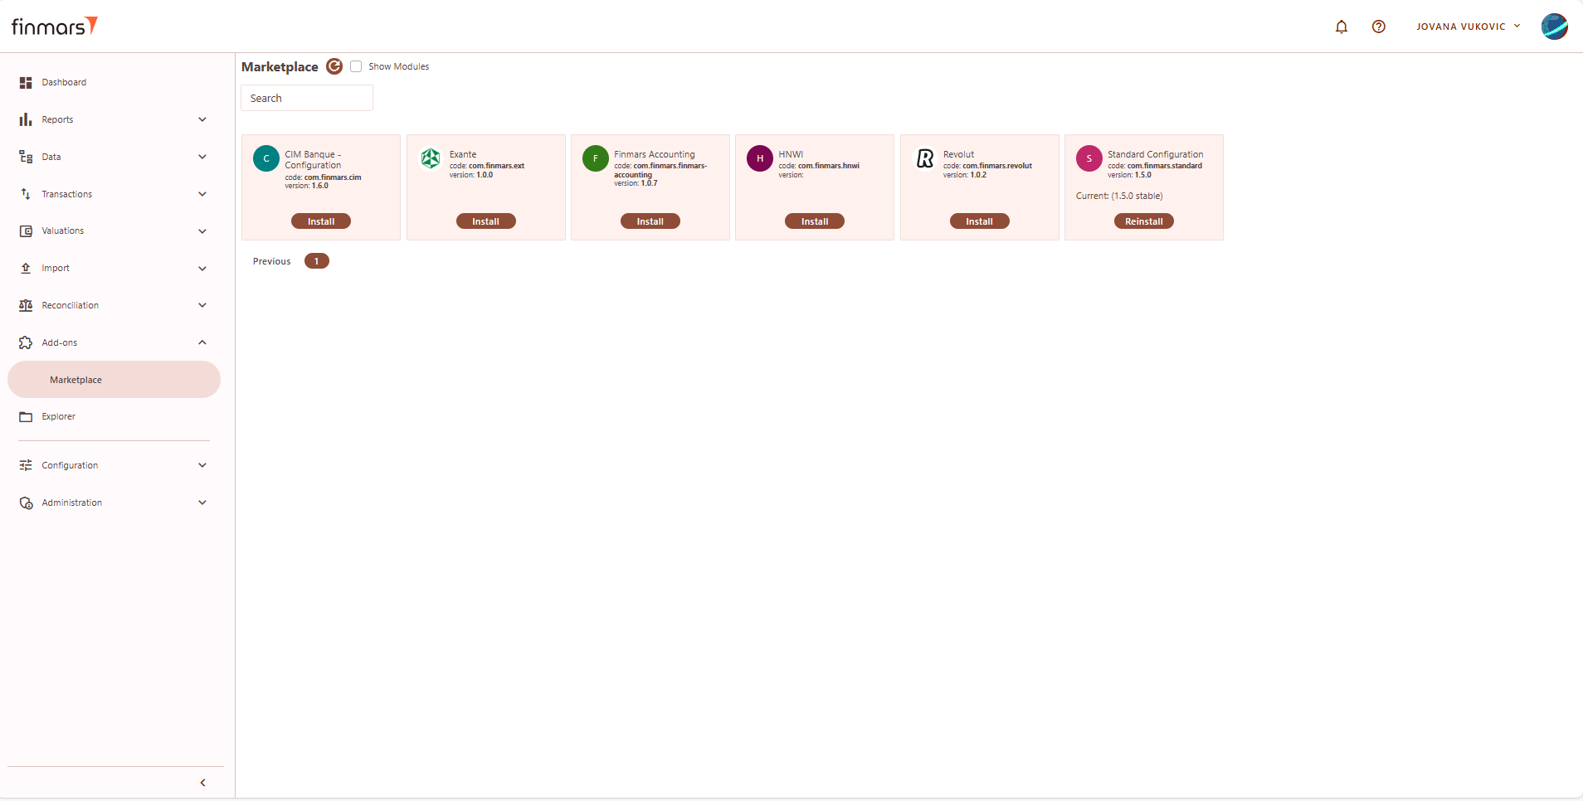Enable the Show Modules checkbox
1583x801 pixels.
coord(356,66)
